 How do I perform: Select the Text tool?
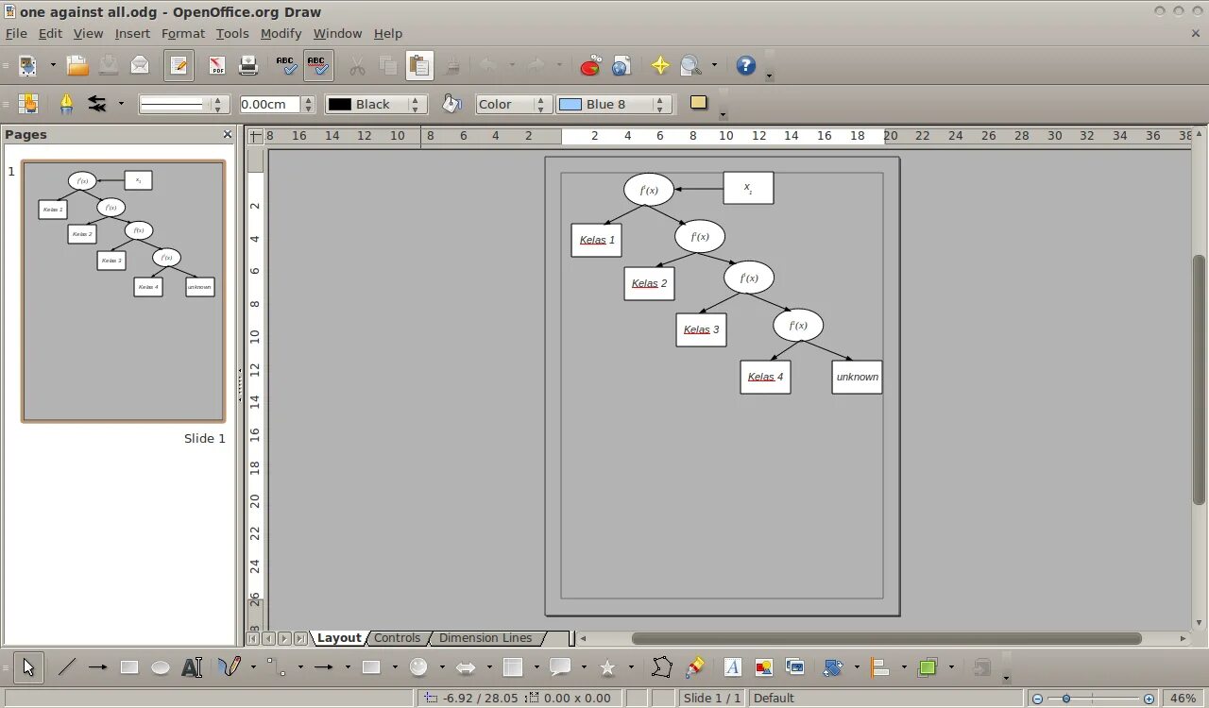coord(192,667)
